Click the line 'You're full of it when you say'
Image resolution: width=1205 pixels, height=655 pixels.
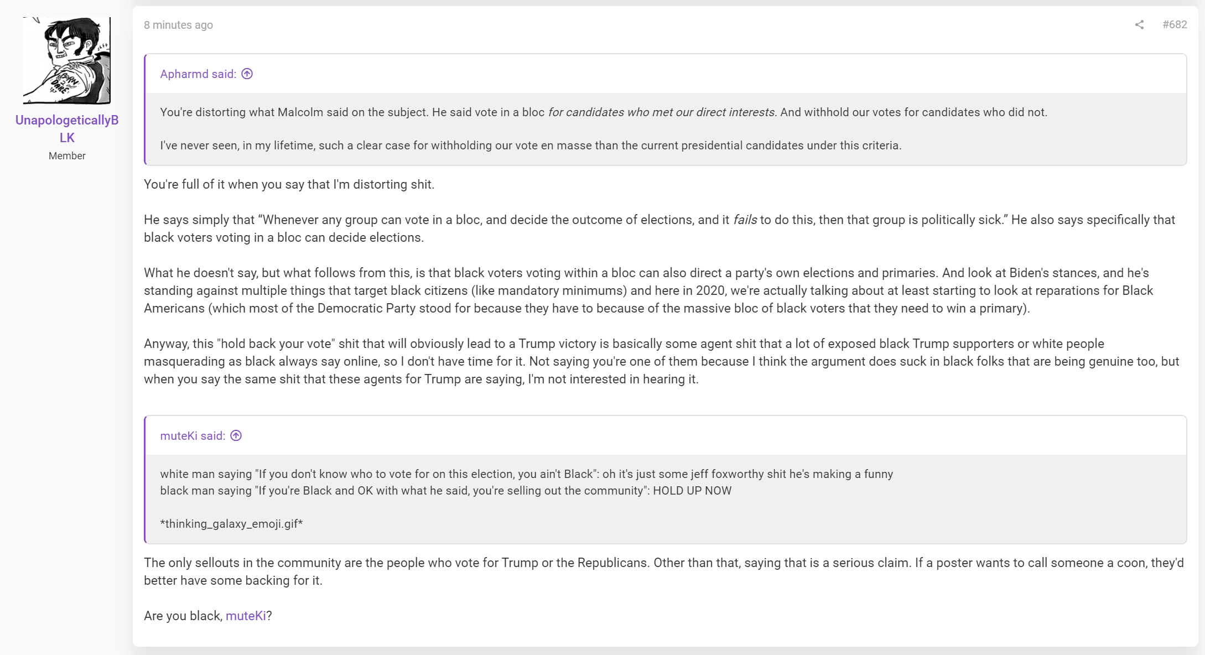coord(289,184)
